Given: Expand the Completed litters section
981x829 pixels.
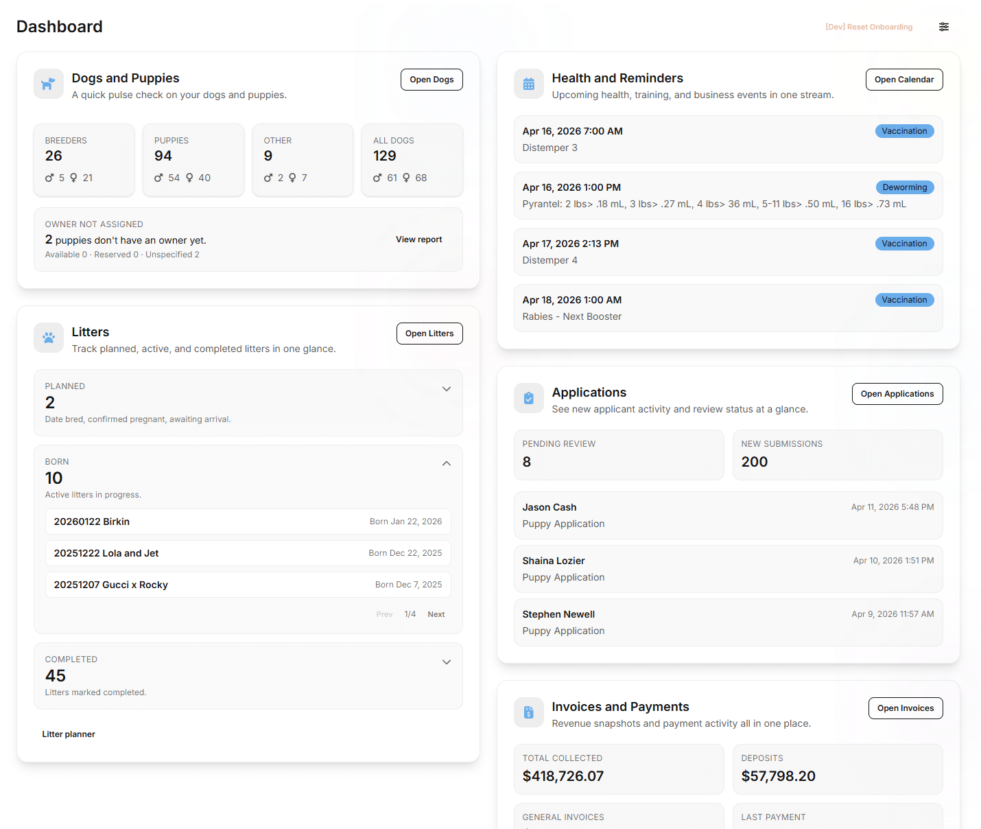Looking at the screenshot, I should tap(446, 662).
